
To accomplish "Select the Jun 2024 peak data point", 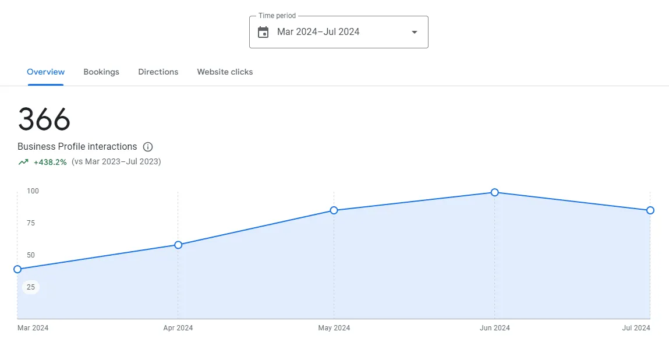I will [x=494, y=192].
